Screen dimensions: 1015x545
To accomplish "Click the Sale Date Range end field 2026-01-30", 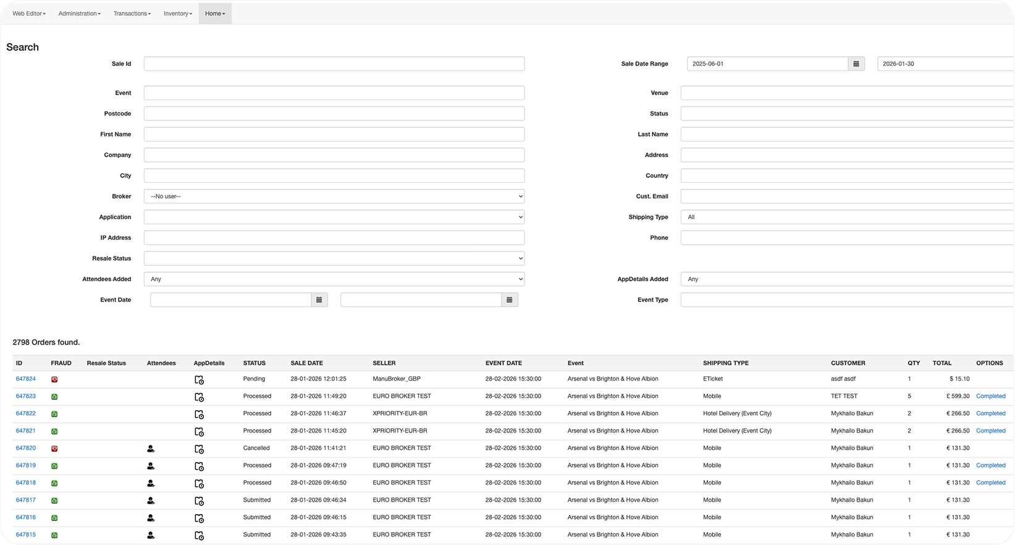I will point(945,64).
